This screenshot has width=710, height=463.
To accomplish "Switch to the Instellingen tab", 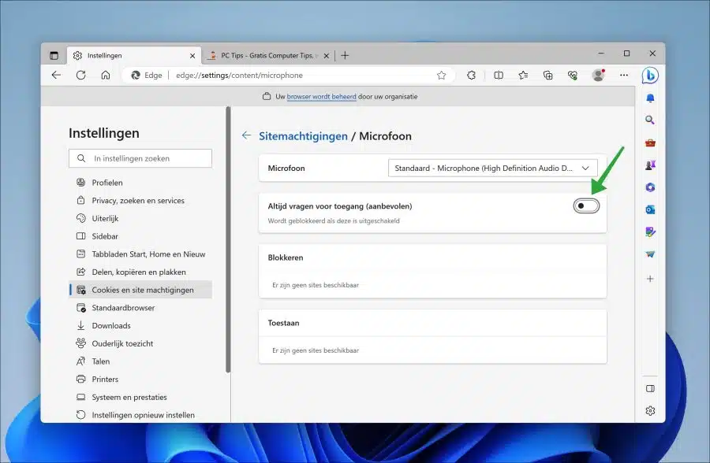I will (x=134, y=56).
